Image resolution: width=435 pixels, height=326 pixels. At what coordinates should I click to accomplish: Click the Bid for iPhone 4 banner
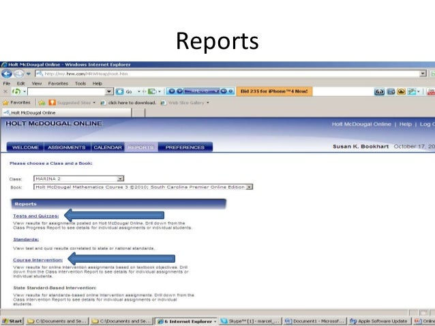[274, 91]
